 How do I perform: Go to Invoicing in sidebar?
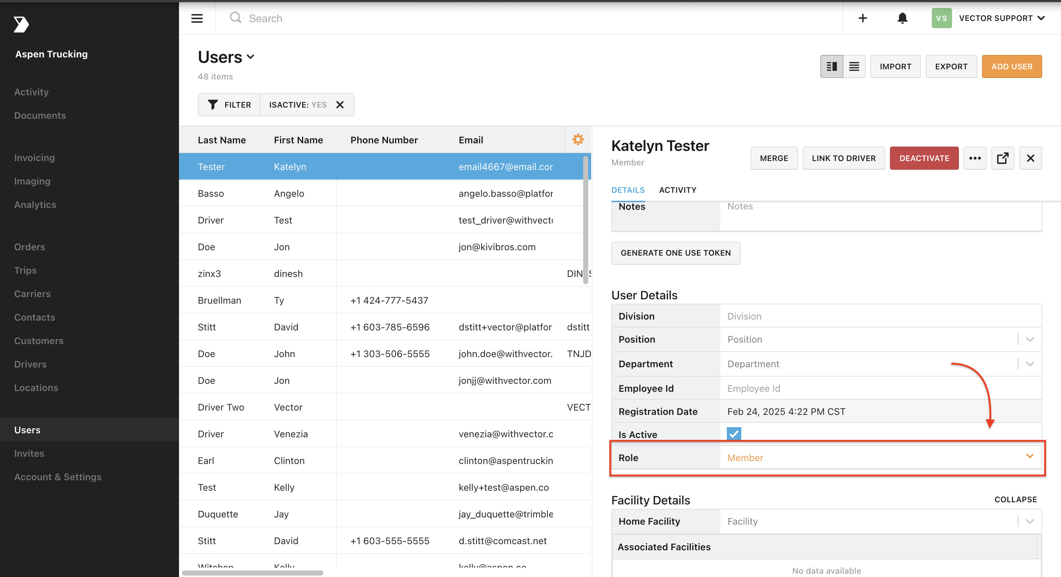[x=34, y=157]
